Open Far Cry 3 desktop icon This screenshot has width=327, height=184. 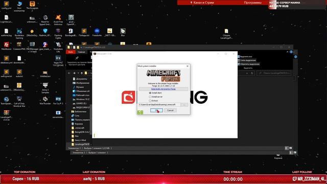click(58, 101)
